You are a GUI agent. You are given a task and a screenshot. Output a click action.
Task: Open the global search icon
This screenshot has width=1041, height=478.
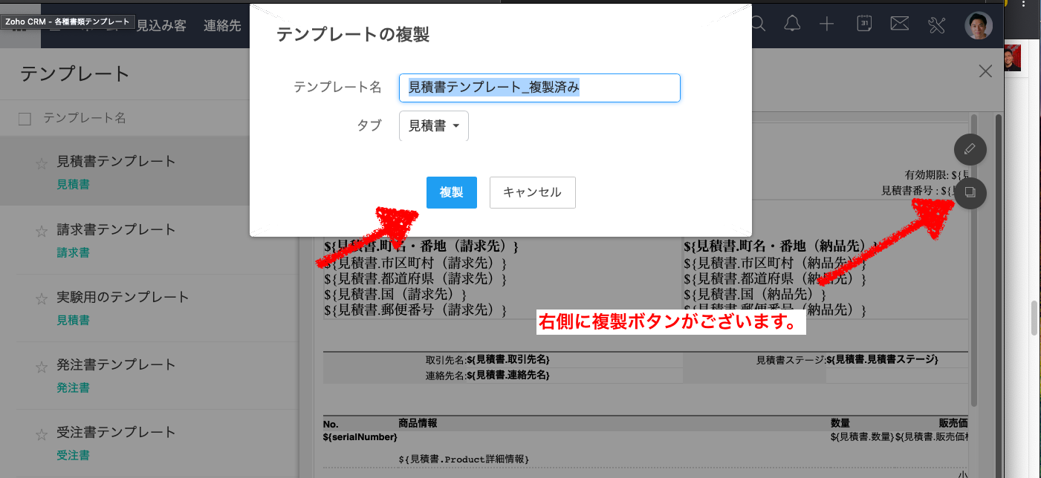pyautogui.click(x=757, y=24)
